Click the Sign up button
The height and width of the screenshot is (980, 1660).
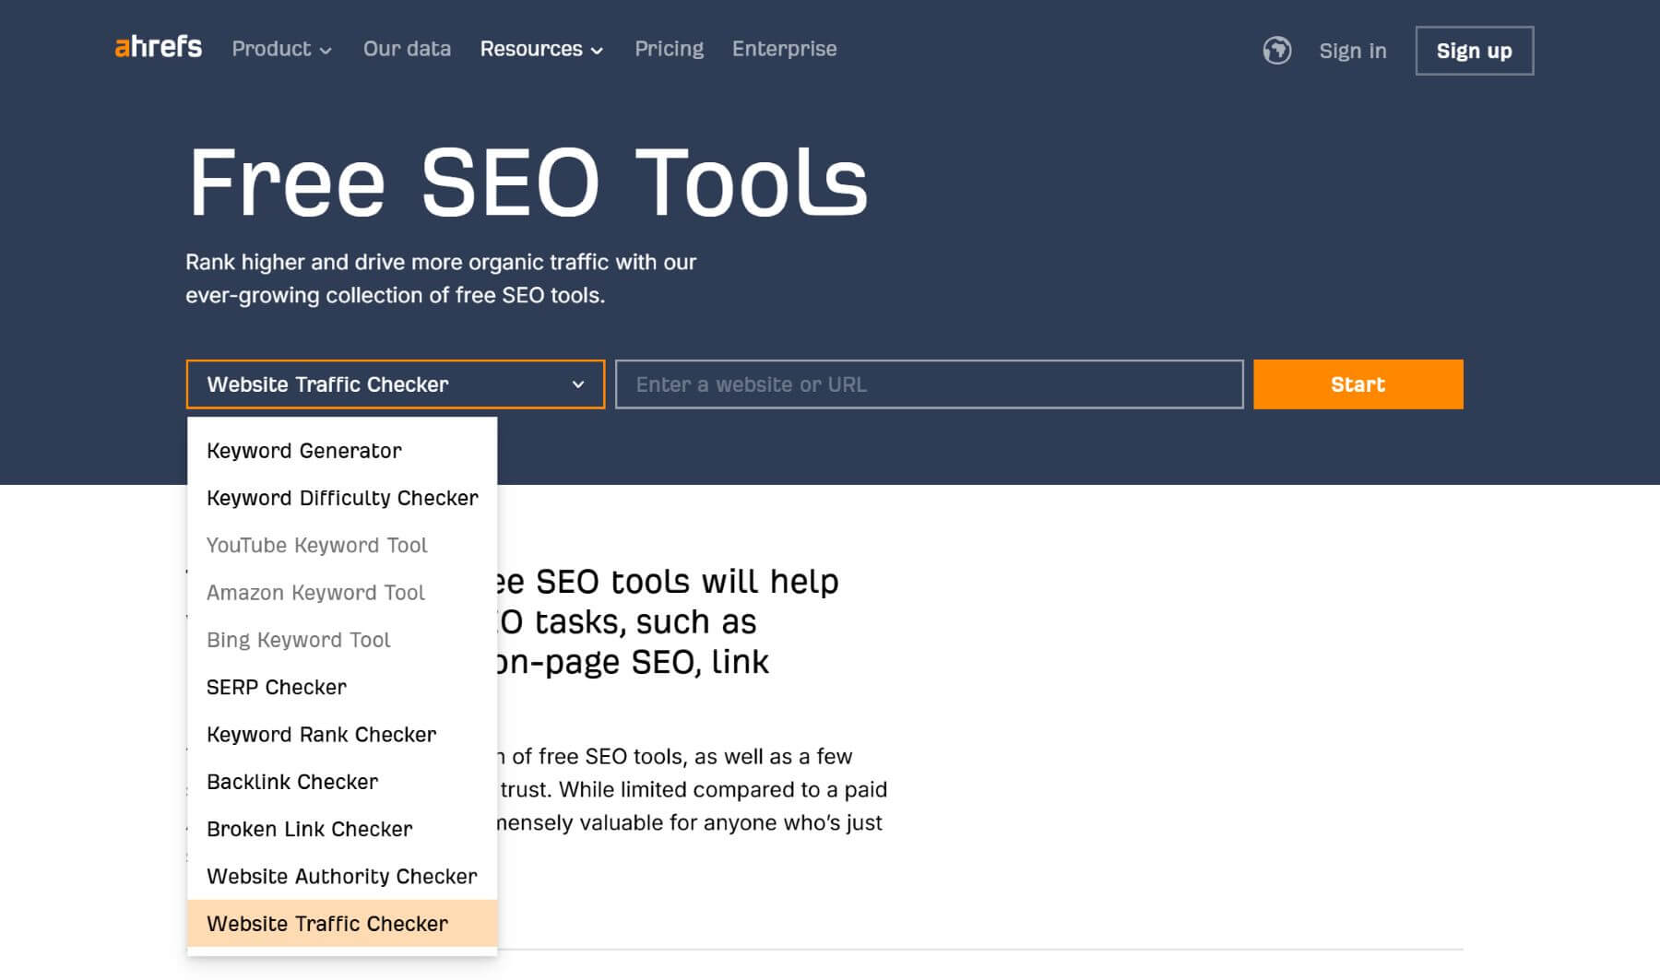1474,52
